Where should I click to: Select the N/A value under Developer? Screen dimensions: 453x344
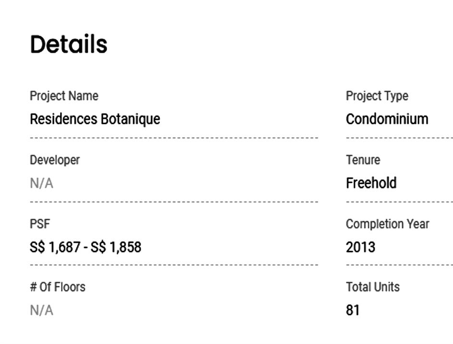click(x=41, y=183)
